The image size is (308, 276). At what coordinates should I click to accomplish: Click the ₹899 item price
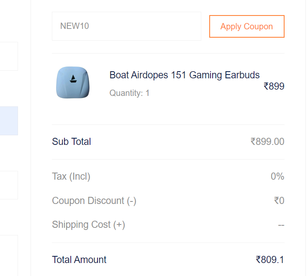coord(274,86)
